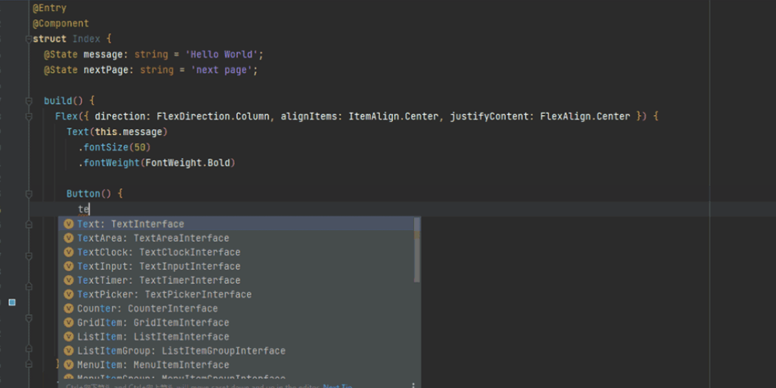Image resolution: width=776 pixels, height=388 pixels.
Task: Click the icon next to TextClock suggestion
Action: coord(68,252)
